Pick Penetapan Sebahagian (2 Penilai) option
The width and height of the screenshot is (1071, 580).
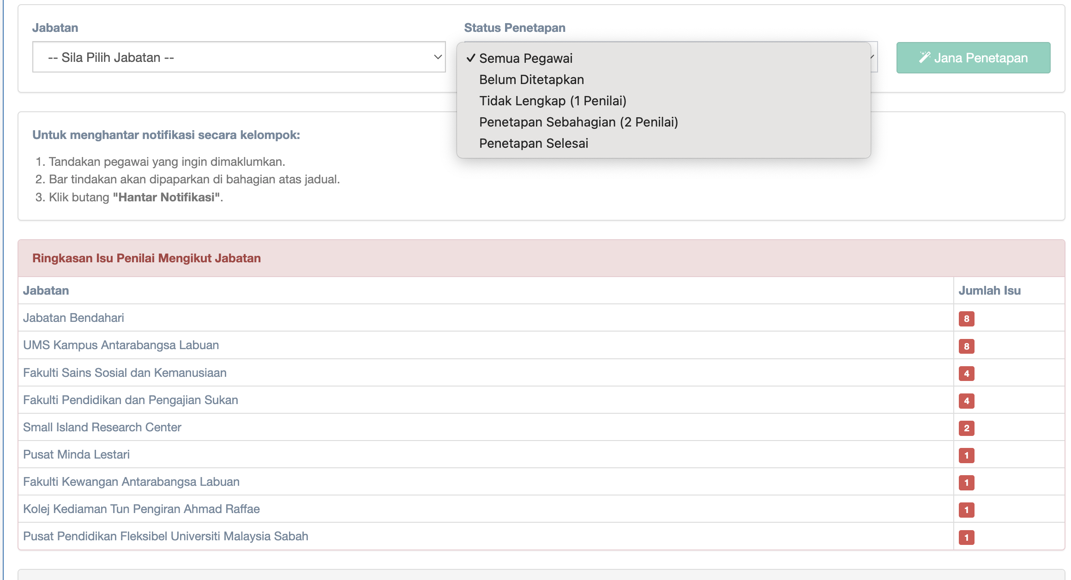click(x=578, y=122)
